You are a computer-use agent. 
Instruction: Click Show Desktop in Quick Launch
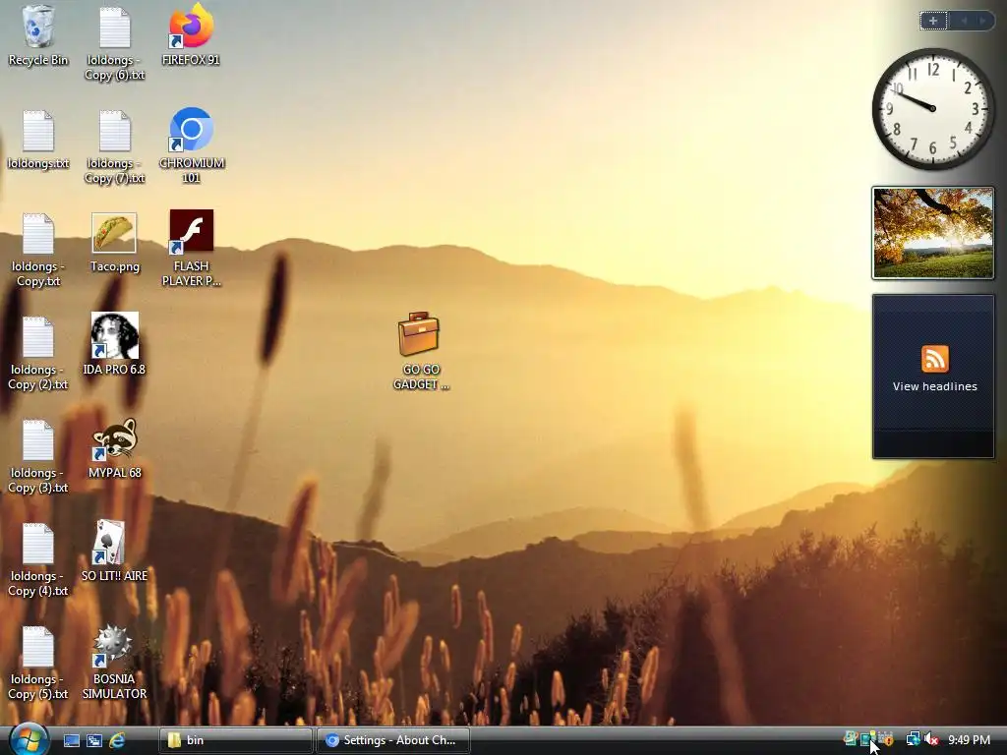[x=71, y=740]
